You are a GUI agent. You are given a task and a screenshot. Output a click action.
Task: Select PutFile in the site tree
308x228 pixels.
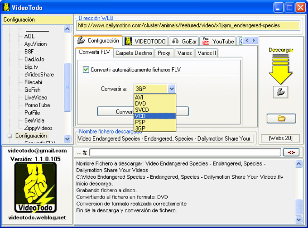(x=32, y=113)
